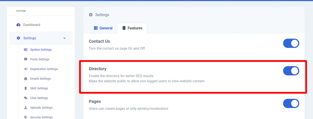
Task: Open Posts Settings link
Action: pyautogui.click(x=40, y=60)
